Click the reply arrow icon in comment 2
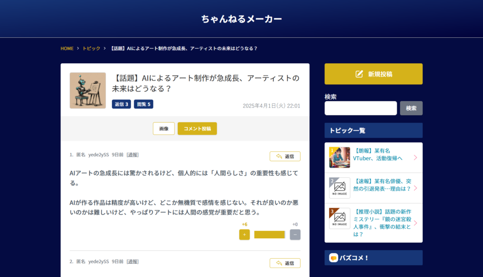The height and width of the screenshot is (277, 483). point(279,263)
